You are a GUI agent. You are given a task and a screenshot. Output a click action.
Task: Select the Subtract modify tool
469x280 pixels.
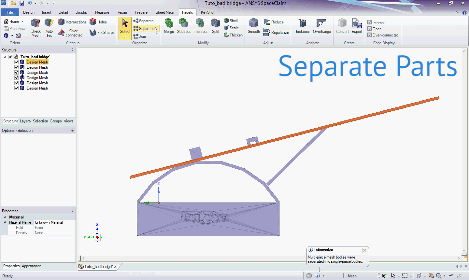tap(184, 26)
